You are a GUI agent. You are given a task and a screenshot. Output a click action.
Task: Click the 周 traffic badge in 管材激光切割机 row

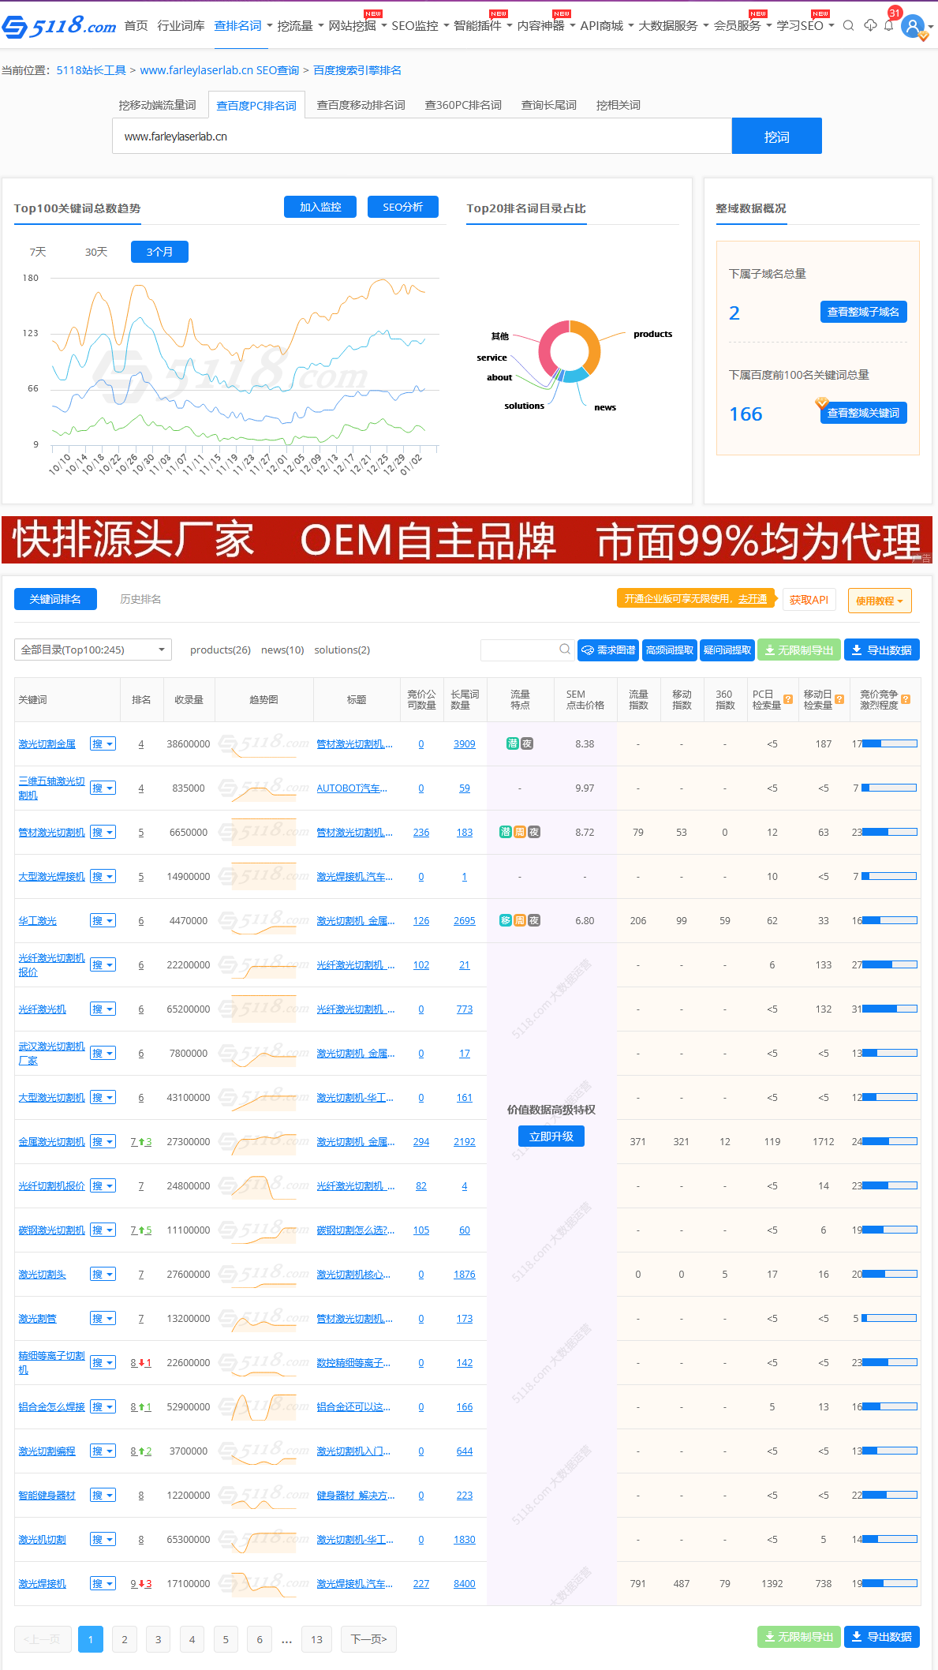click(x=520, y=832)
